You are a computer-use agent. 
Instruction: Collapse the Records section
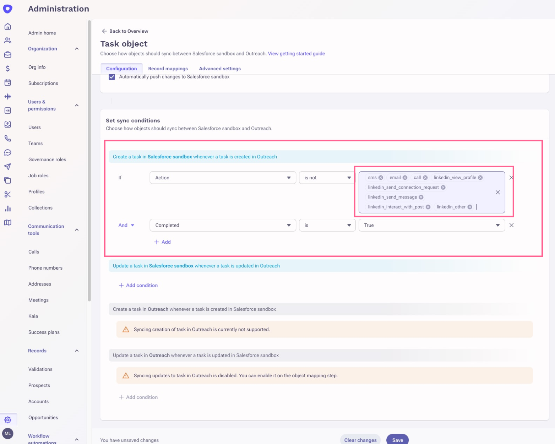77,351
